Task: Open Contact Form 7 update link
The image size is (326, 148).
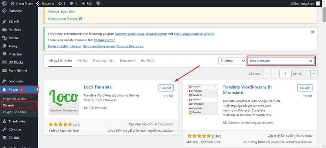Action: 104,40
